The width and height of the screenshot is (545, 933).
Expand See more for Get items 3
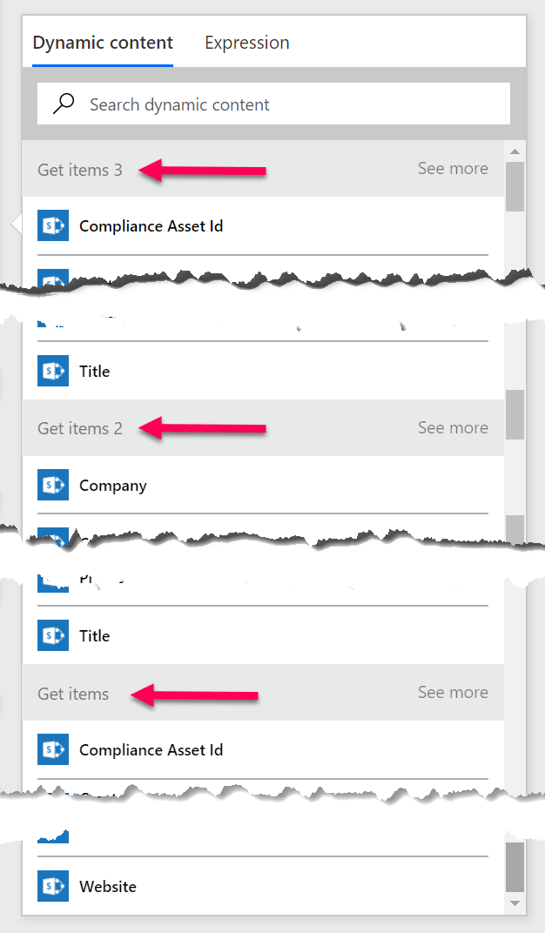pos(453,169)
